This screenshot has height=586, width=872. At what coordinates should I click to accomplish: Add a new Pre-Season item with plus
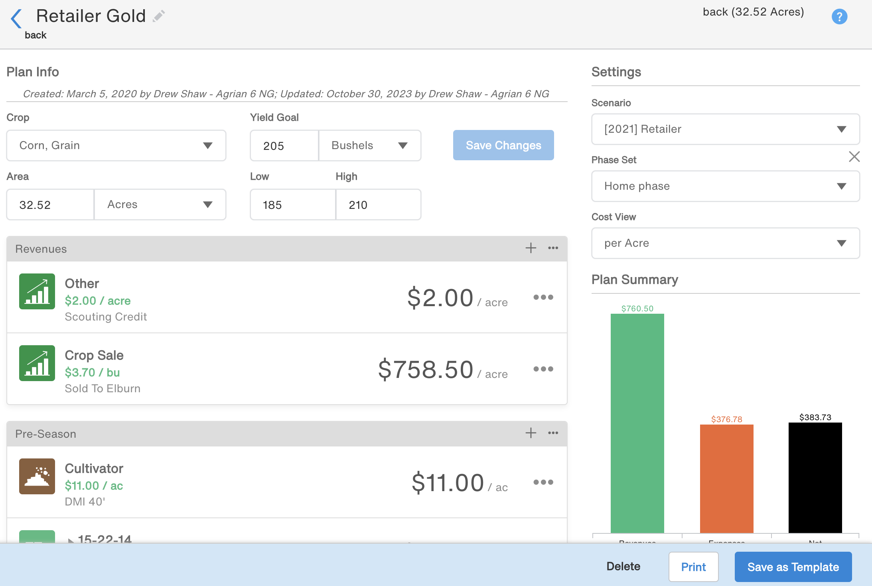tap(531, 433)
